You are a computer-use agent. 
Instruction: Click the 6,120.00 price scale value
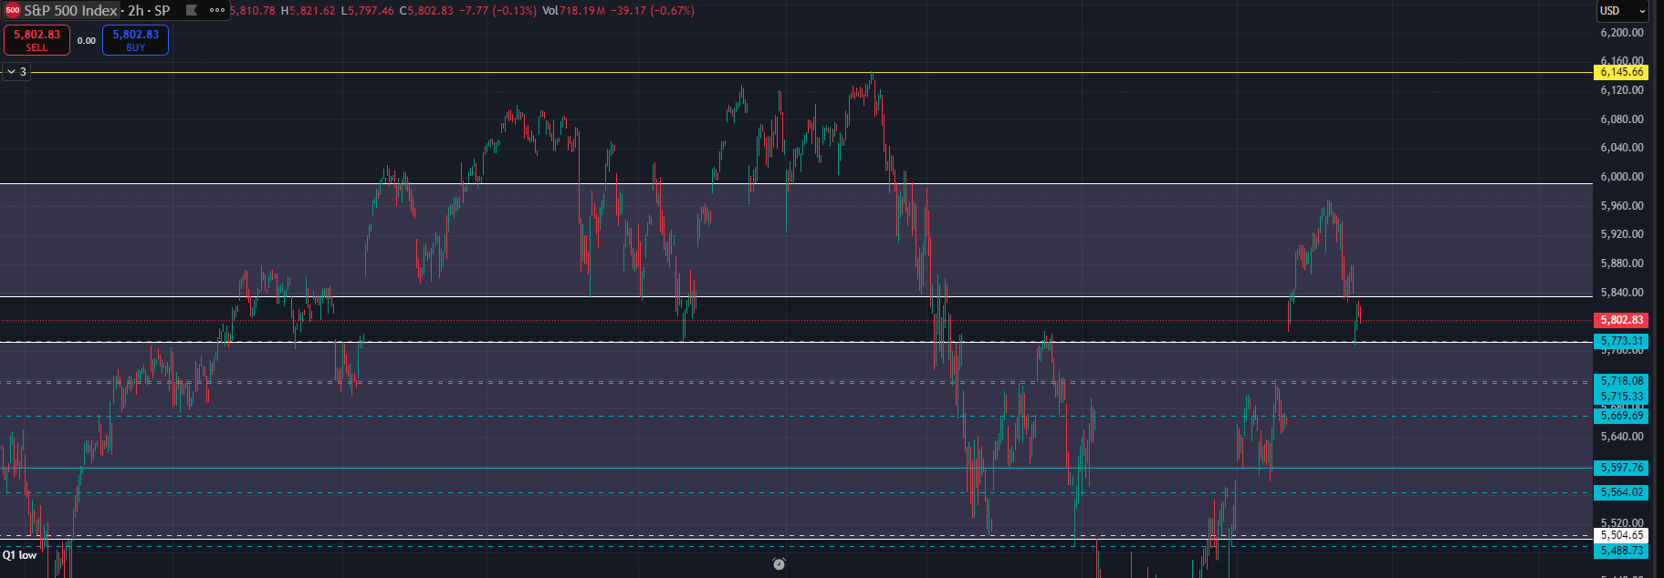pyautogui.click(x=1621, y=90)
